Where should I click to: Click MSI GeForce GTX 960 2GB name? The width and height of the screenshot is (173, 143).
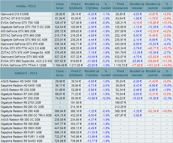18,31
